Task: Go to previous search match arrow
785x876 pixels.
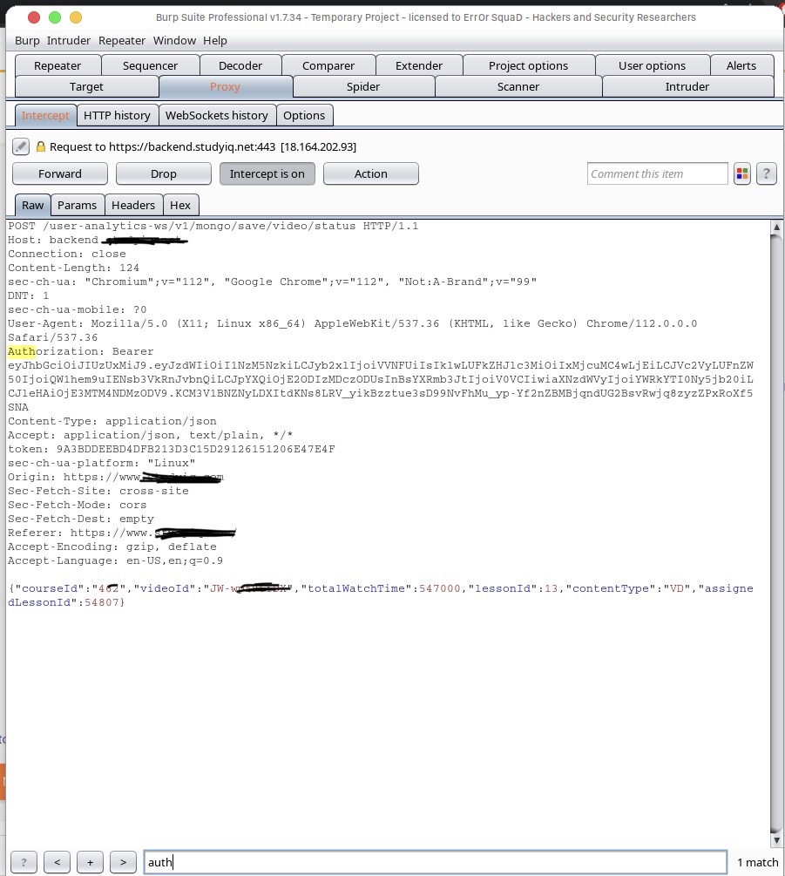Action: [x=57, y=862]
